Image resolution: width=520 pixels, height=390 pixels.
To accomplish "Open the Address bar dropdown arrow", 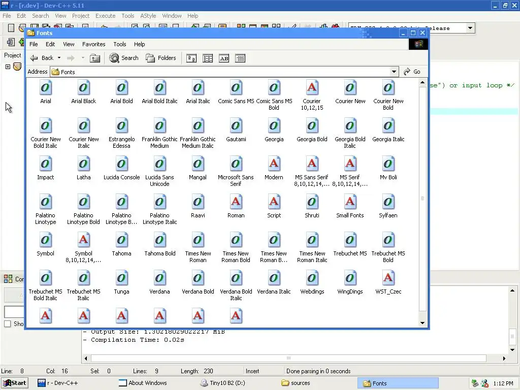I will [x=394, y=72].
